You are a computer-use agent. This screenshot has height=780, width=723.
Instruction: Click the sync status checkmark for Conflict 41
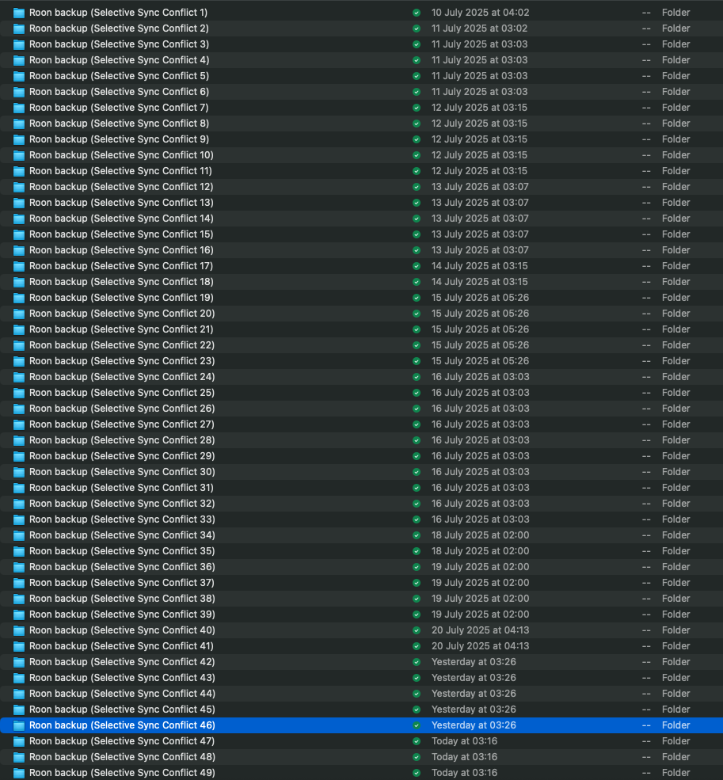coord(417,646)
